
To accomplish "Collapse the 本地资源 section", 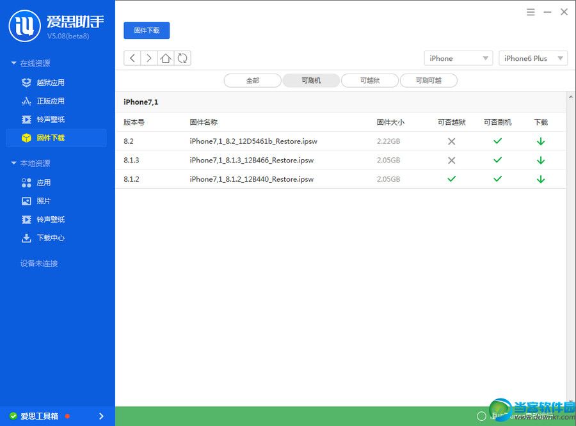I will 14,162.
